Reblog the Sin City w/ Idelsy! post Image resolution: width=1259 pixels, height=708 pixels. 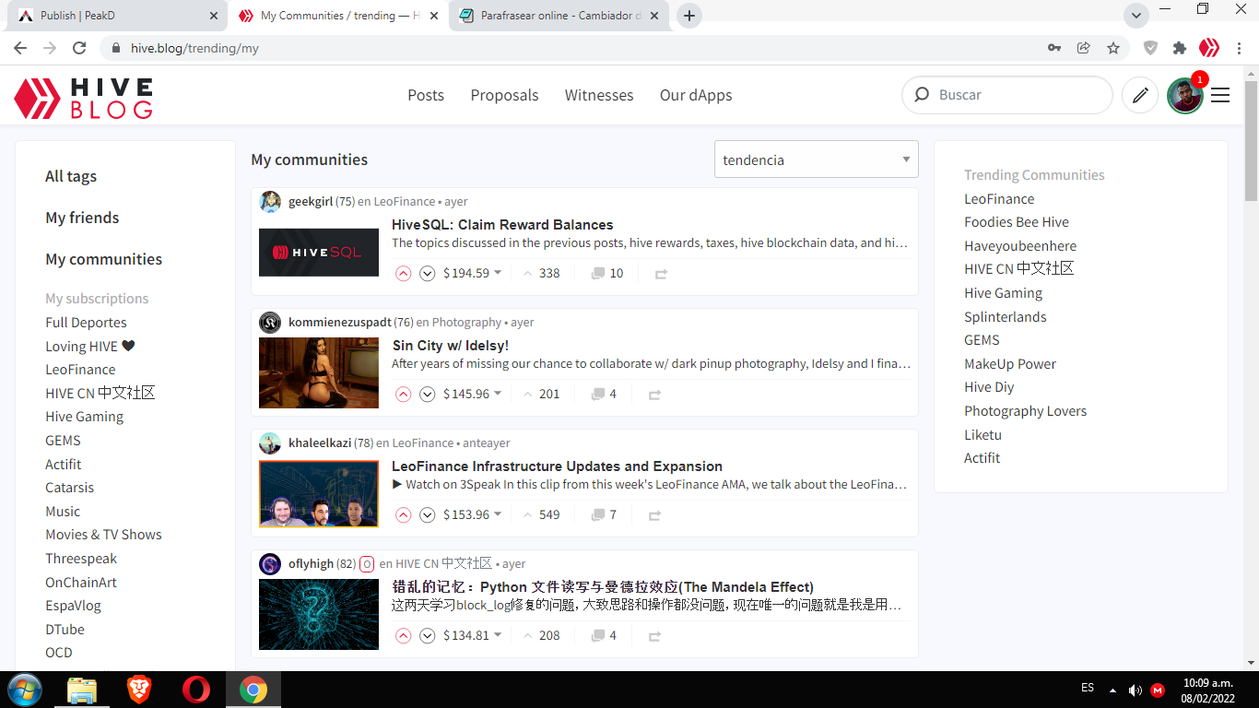(654, 395)
